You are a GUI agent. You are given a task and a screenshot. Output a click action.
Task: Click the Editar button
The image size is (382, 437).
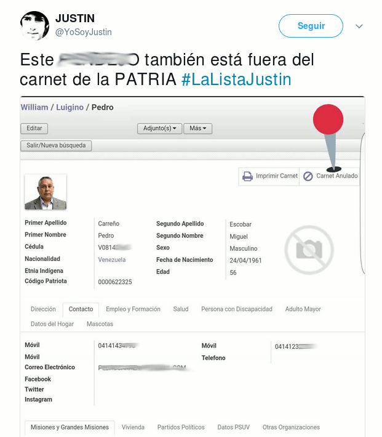(34, 128)
